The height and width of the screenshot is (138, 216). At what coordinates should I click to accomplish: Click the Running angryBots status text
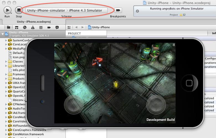click(177, 9)
